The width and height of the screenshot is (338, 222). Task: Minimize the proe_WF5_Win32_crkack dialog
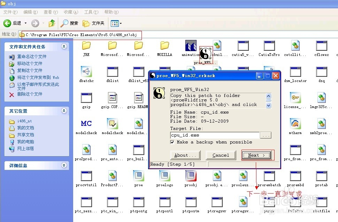point(260,76)
